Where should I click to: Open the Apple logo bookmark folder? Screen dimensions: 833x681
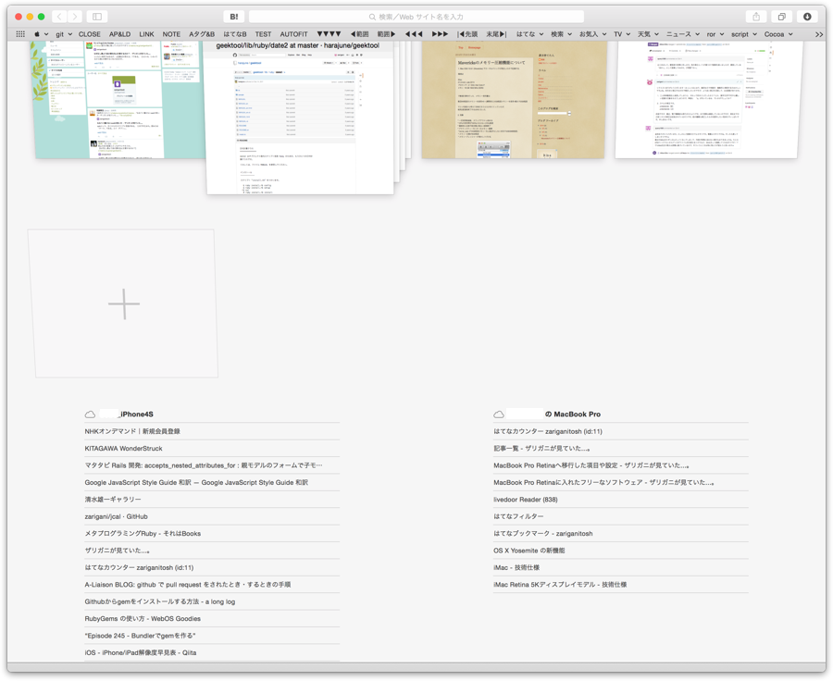point(41,34)
